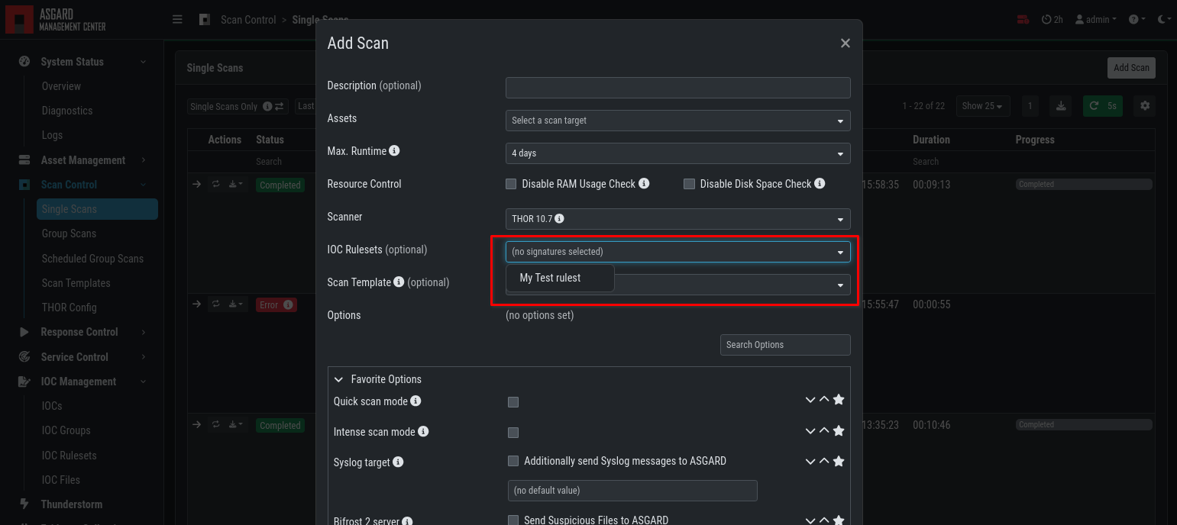The width and height of the screenshot is (1177, 525).
Task: Click the Add Scan button behind dialog
Action: tap(1131, 67)
